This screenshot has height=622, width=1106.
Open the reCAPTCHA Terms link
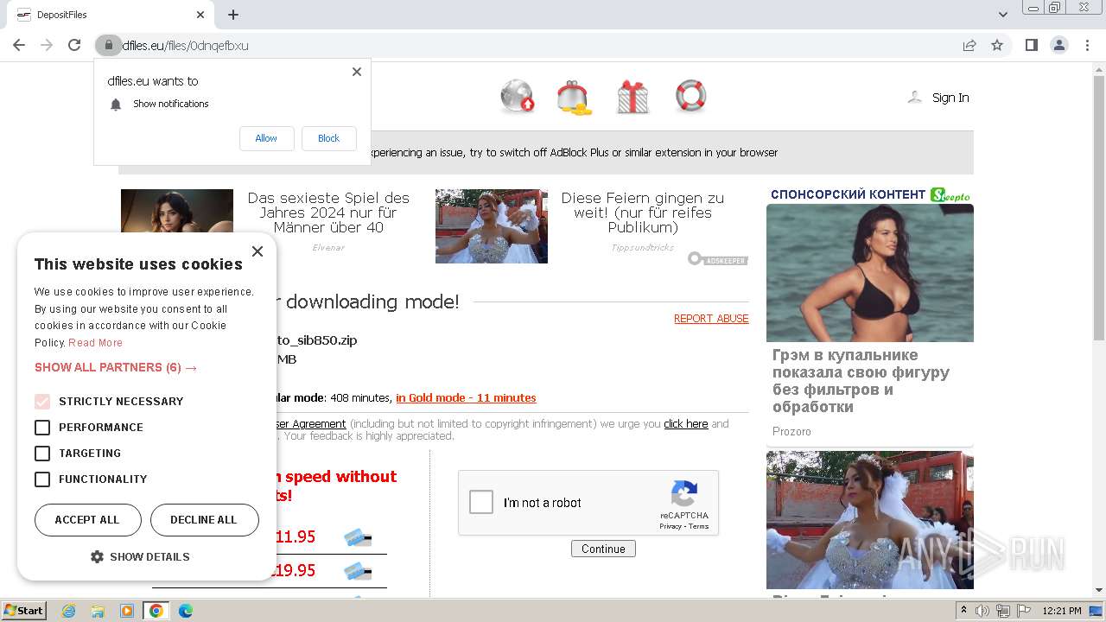(x=699, y=526)
